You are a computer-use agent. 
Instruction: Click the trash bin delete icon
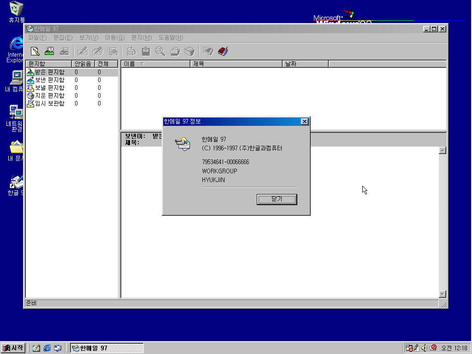coord(189,52)
